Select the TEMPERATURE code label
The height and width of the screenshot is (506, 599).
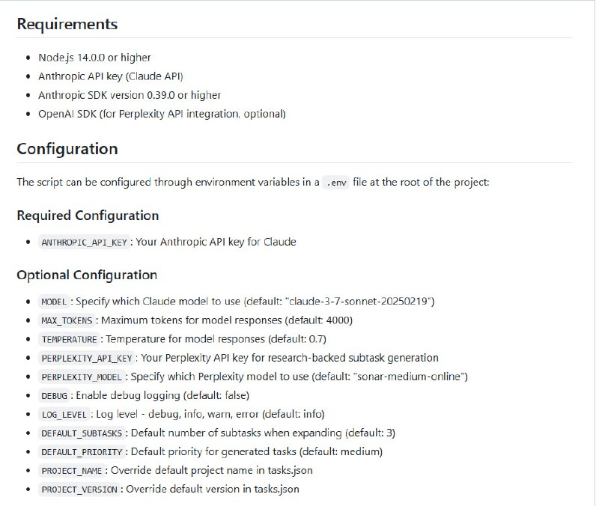click(70, 339)
